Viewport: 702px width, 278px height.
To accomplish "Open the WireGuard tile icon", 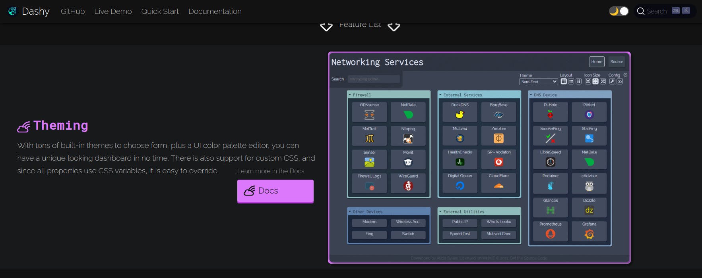I will coord(408,186).
